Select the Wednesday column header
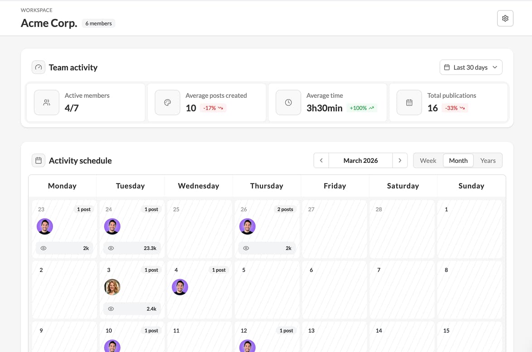 coord(198,186)
